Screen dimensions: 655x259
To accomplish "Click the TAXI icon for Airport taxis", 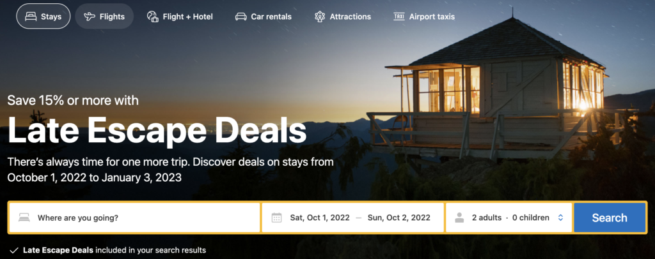I will point(399,17).
